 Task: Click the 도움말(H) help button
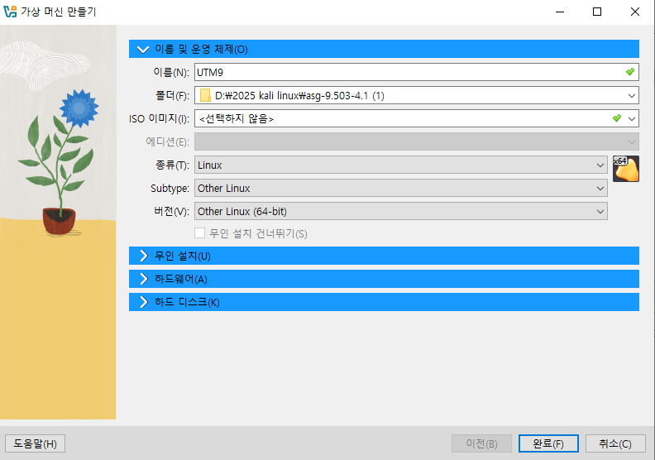coord(35,443)
